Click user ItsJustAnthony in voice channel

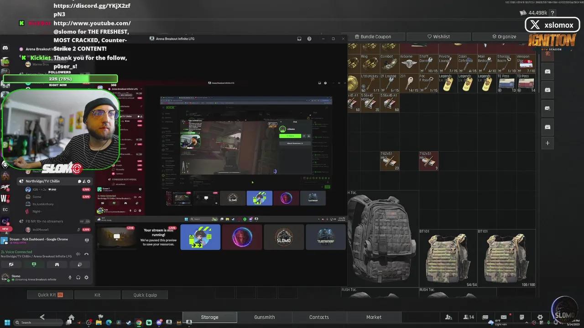[43, 204]
